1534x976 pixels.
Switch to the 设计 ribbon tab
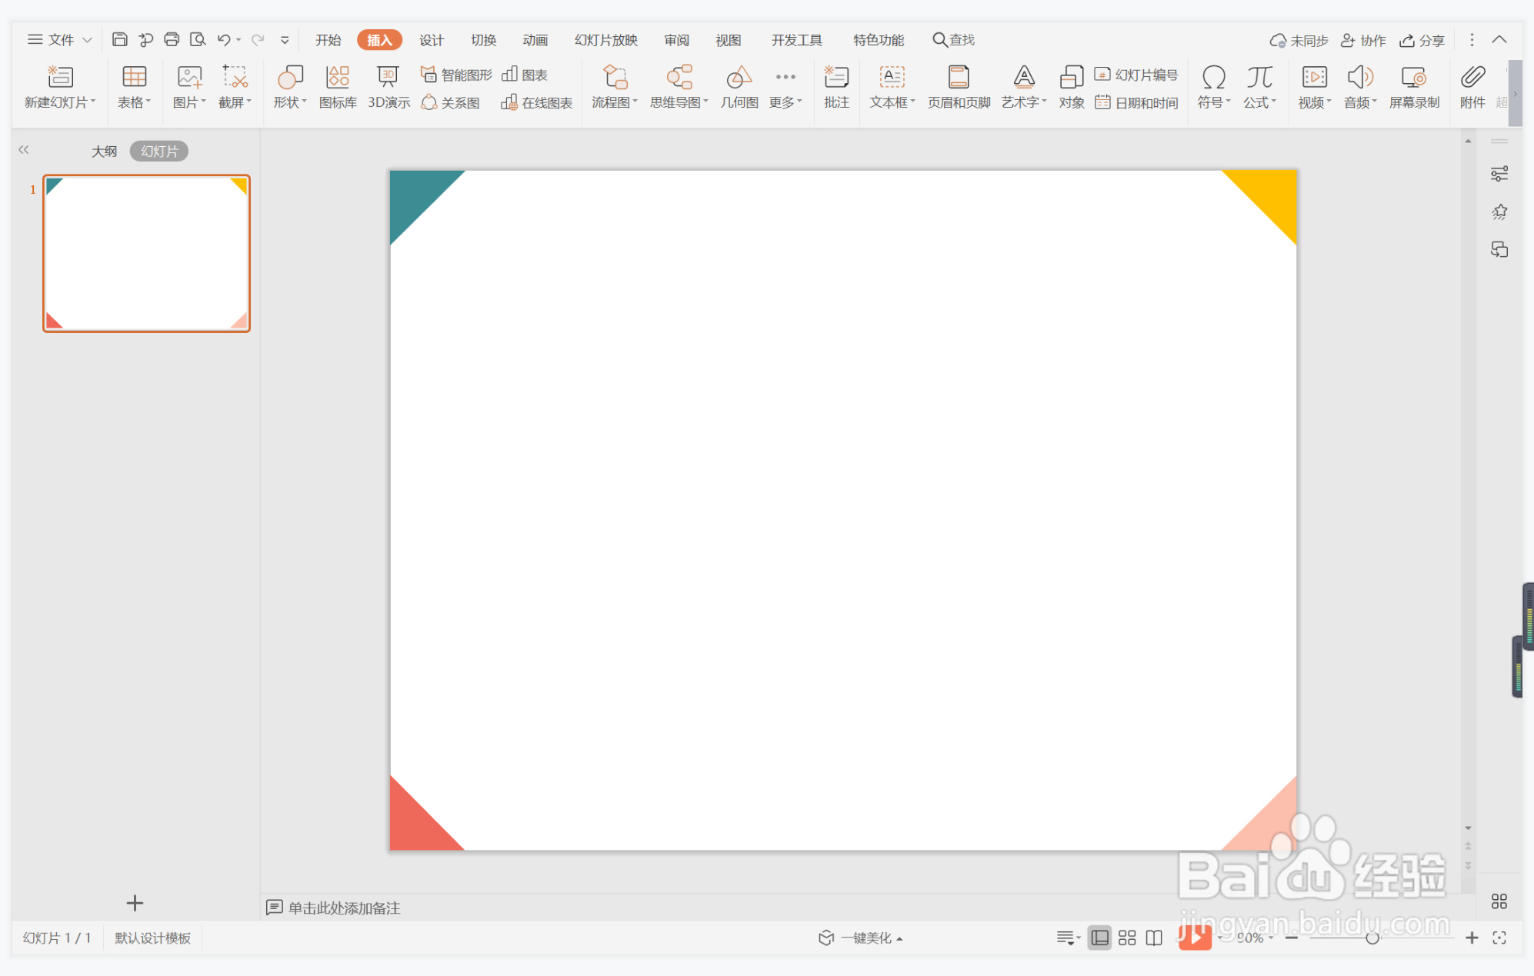pyautogui.click(x=432, y=40)
